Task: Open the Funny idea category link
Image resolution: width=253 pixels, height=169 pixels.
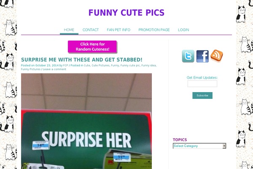Action: (x=148, y=65)
